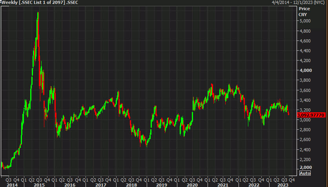Click the 2,600 price axis value

coord(305,139)
